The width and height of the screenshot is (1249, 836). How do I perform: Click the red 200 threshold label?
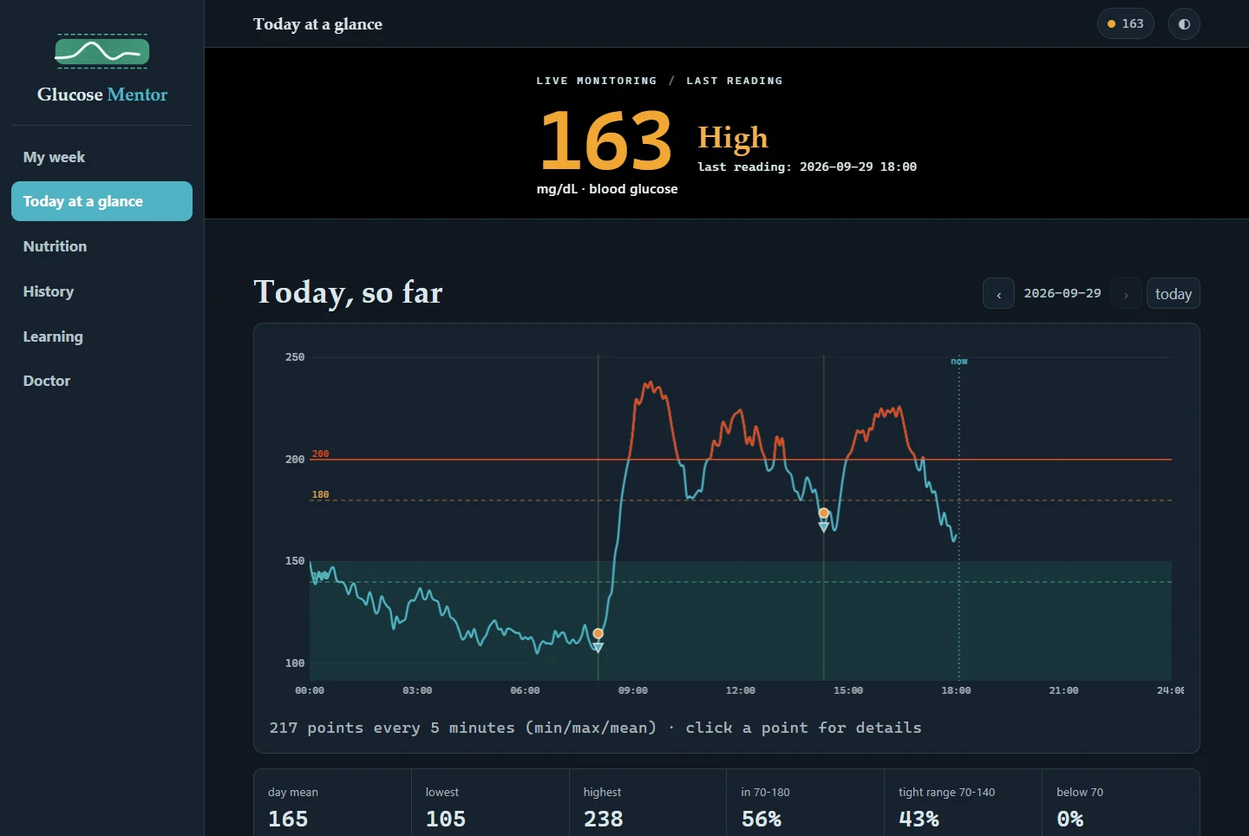[x=320, y=454]
